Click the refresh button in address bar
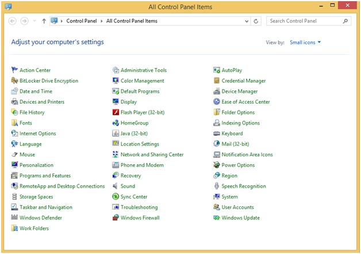This screenshot has width=361, height=254. click(x=256, y=21)
